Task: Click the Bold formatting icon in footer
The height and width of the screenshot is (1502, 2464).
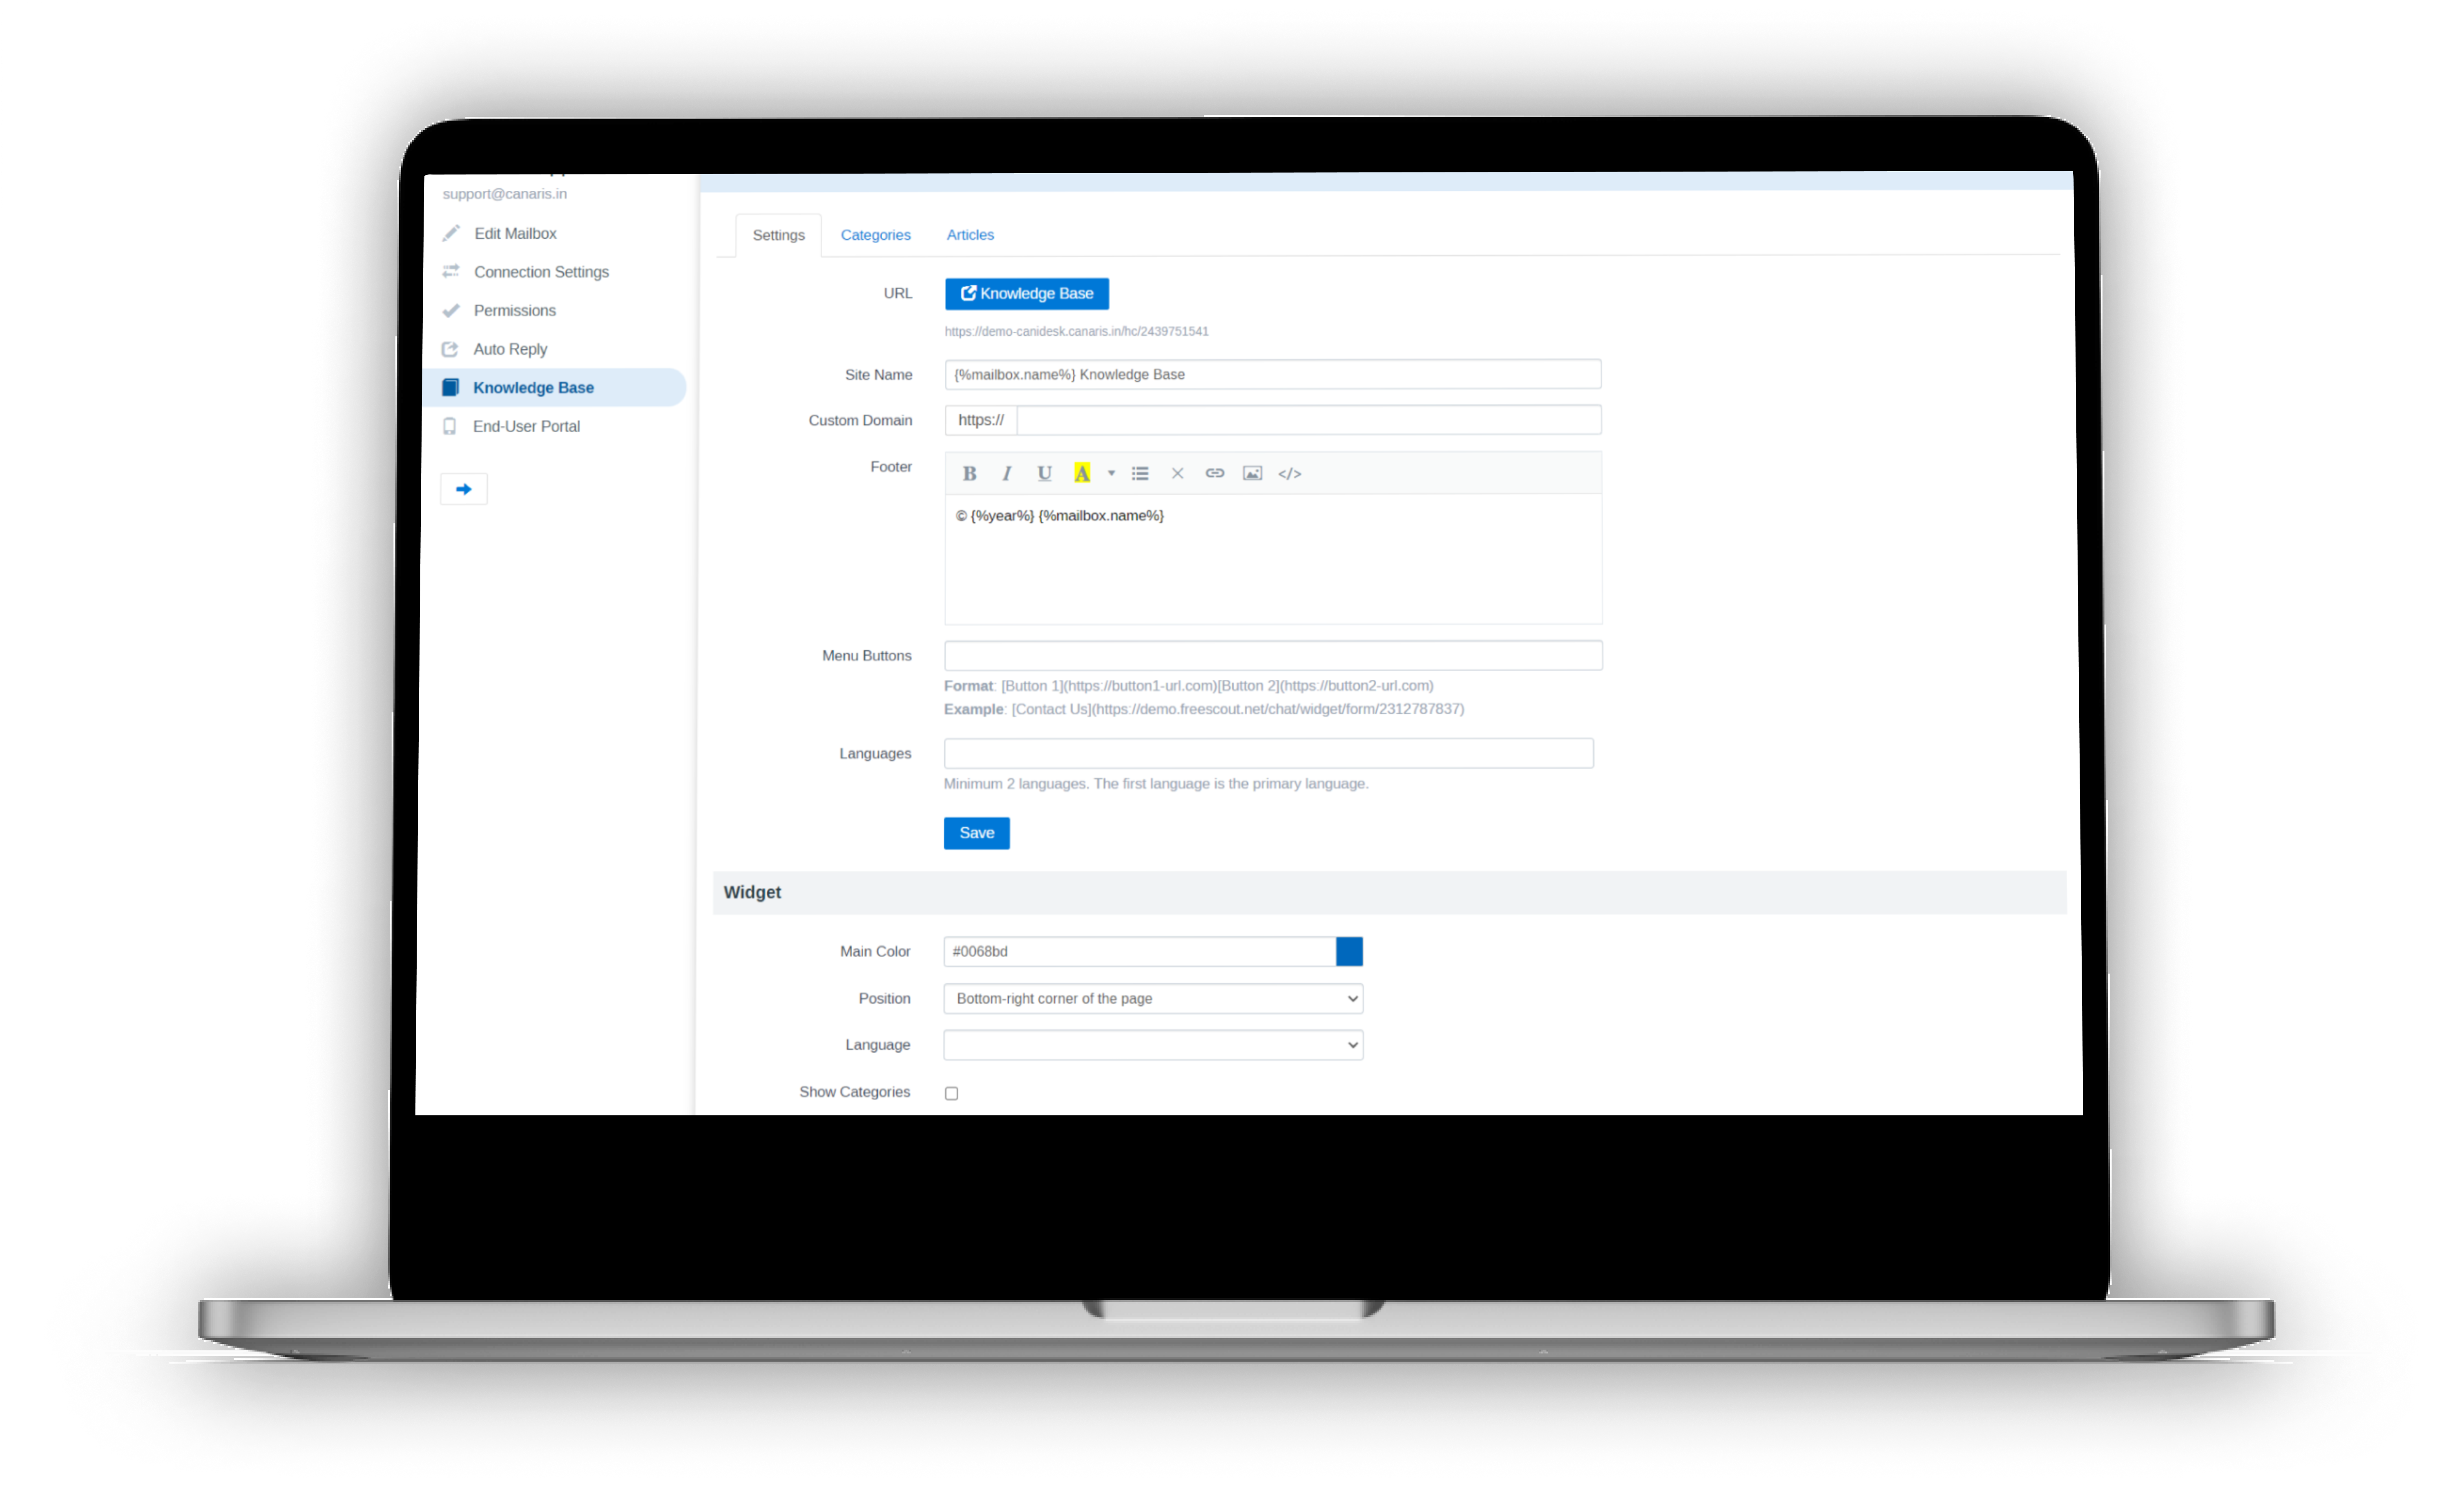Action: click(x=970, y=472)
